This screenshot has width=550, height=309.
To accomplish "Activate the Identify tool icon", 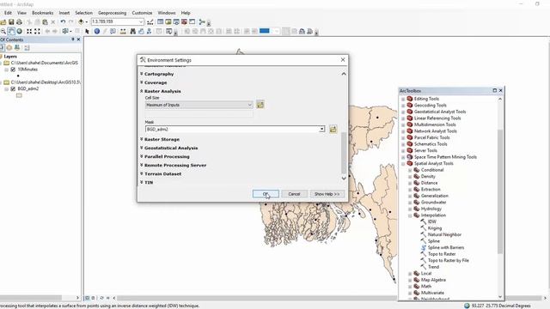I will coord(97,32).
